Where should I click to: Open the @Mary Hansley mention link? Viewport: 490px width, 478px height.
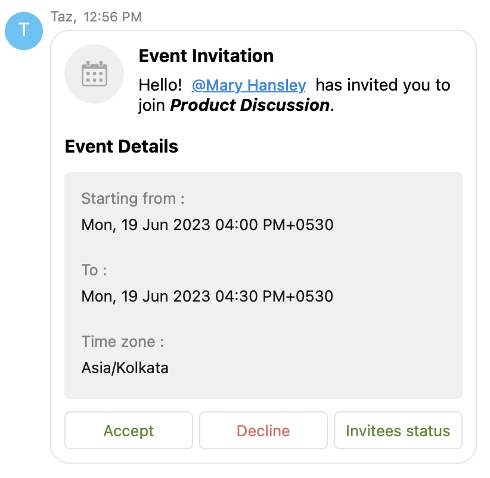(x=249, y=85)
